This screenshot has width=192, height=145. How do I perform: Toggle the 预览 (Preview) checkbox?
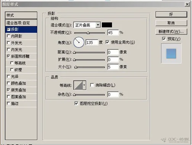pos(164,39)
